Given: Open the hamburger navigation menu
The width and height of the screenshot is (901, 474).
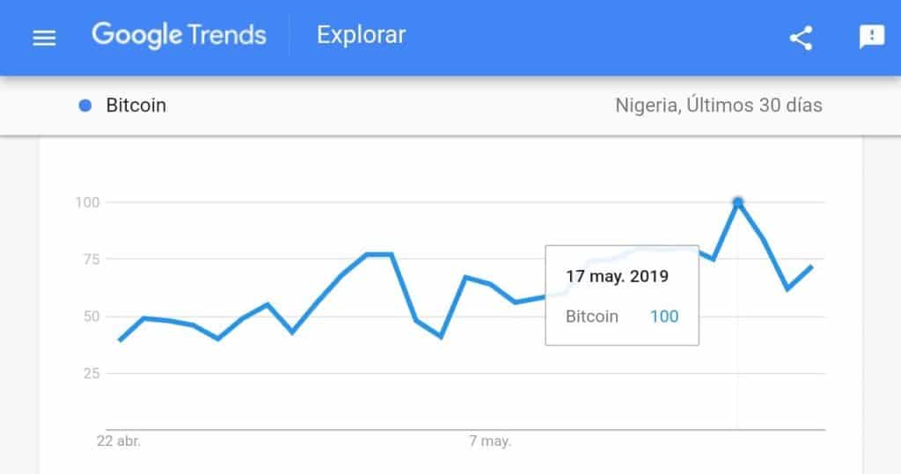Looking at the screenshot, I should click(x=44, y=38).
